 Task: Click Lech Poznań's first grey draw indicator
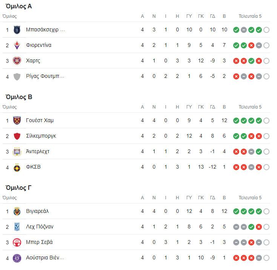tap(236, 227)
